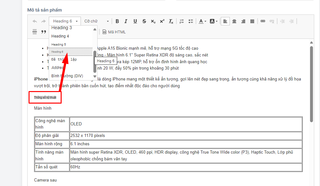Select Heading 4 from format list

tap(71, 36)
